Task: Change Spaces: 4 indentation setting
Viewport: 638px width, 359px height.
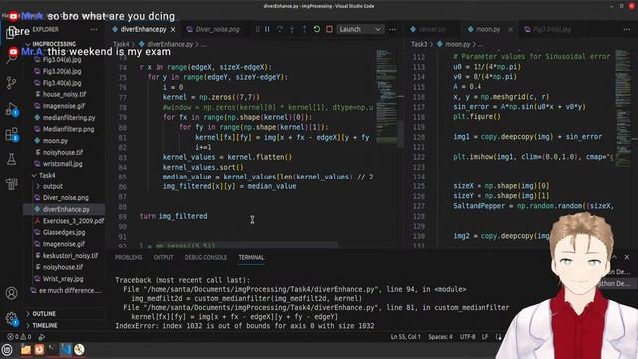Action: pos(440,337)
